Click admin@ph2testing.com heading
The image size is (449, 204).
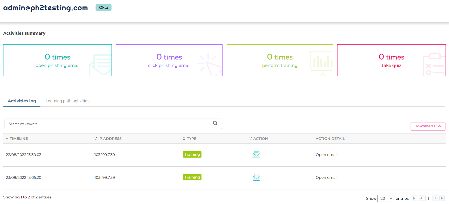[x=46, y=8]
